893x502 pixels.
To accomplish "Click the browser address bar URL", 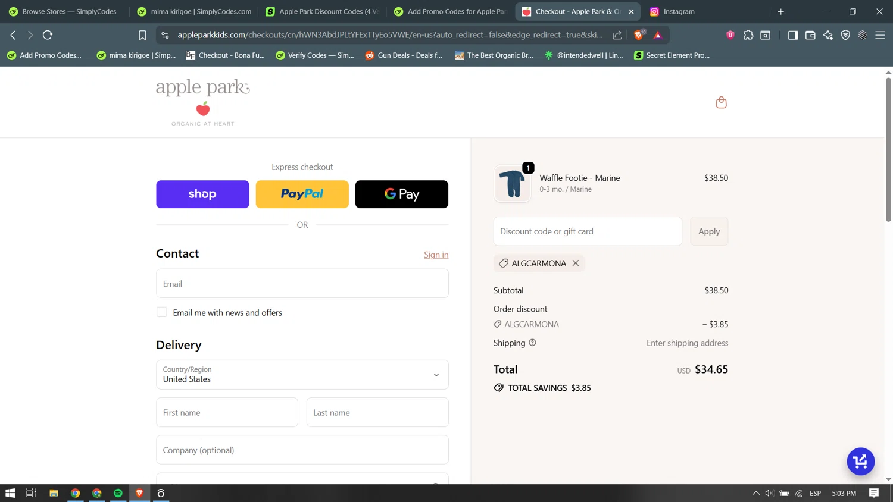I will 390,35.
